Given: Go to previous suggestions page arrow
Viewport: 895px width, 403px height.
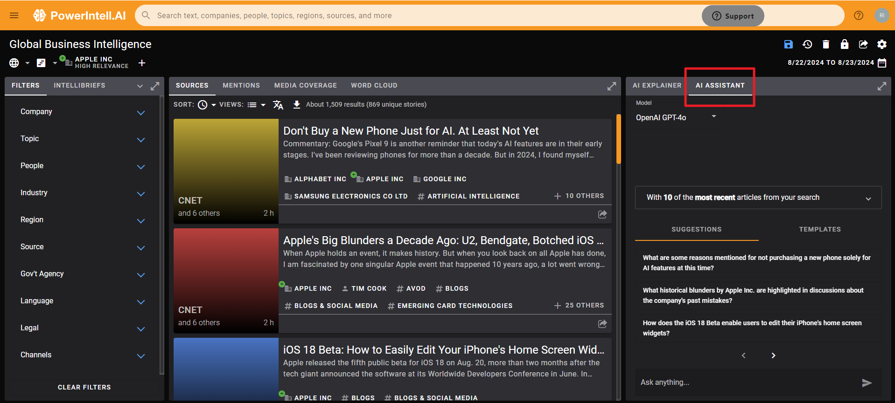Looking at the screenshot, I should [744, 355].
